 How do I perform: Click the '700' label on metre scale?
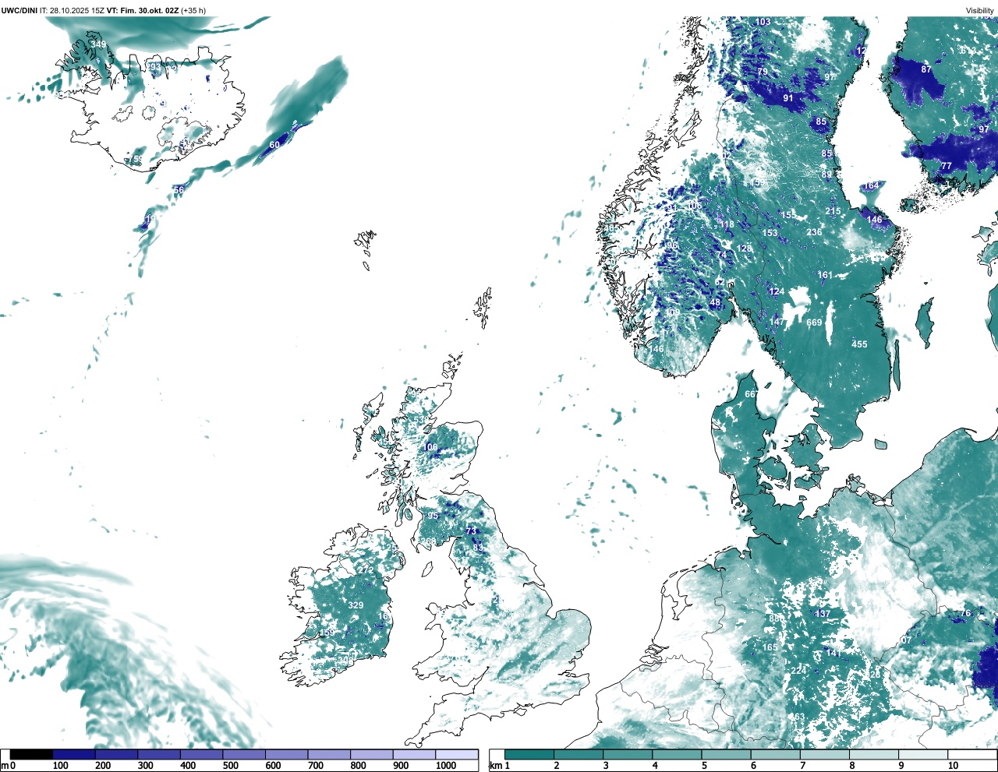[x=316, y=766]
